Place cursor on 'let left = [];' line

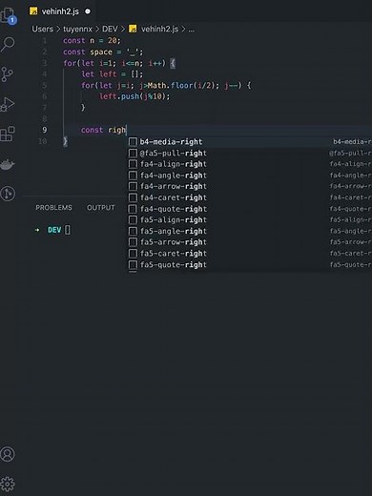point(113,74)
